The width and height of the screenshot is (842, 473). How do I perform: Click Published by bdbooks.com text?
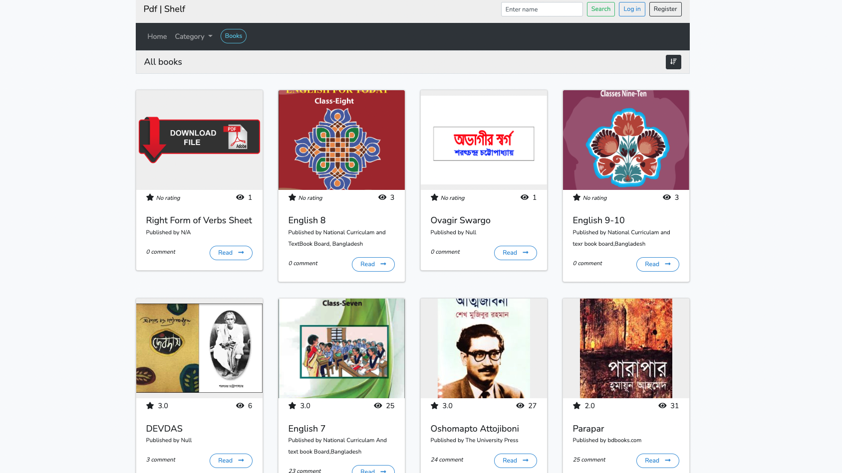coord(607,440)
